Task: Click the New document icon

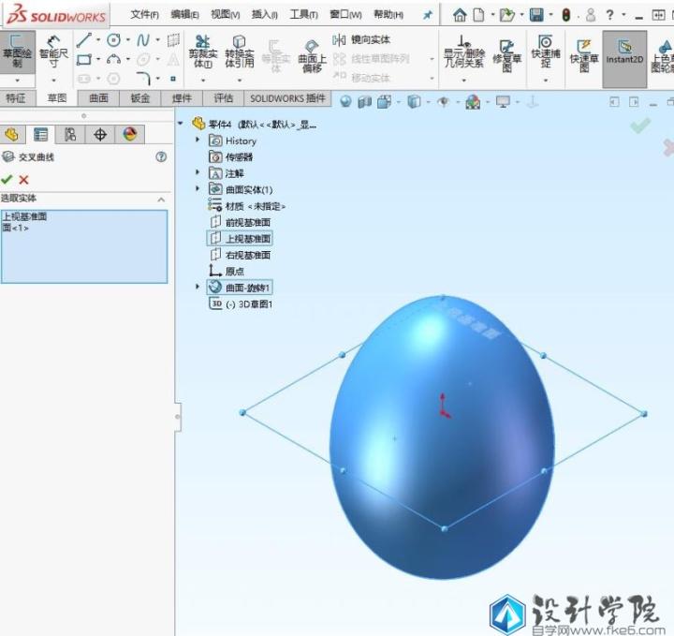Action: (478, 16)
